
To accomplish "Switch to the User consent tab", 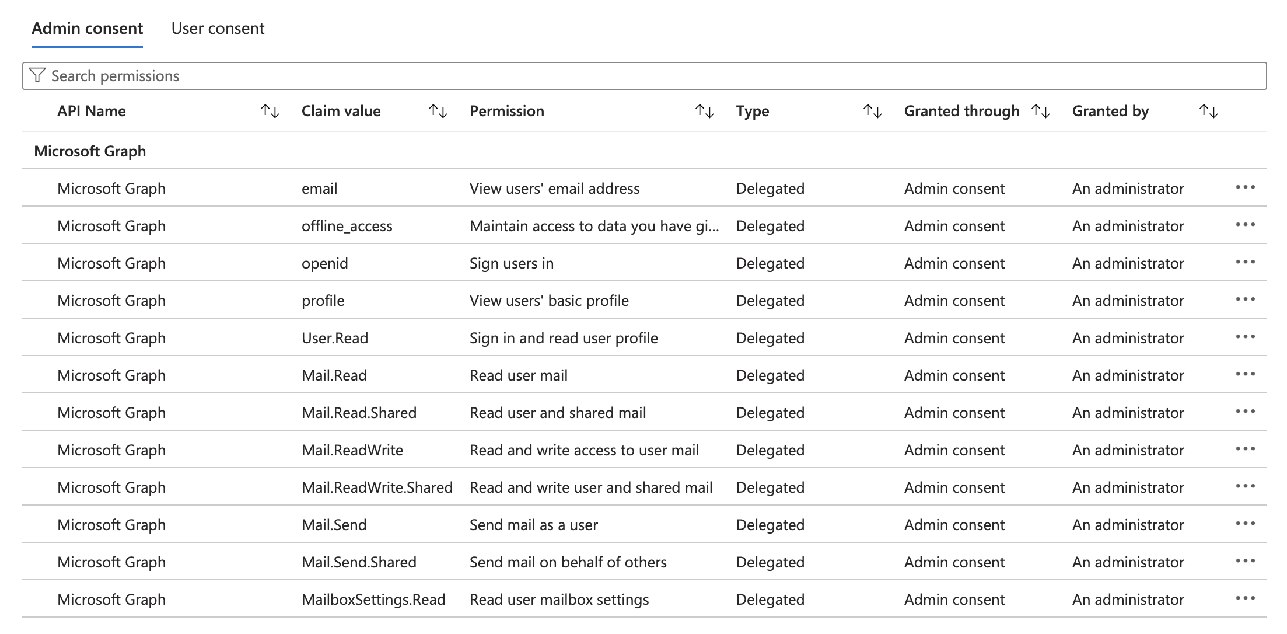I will click(x=218, y=28).
